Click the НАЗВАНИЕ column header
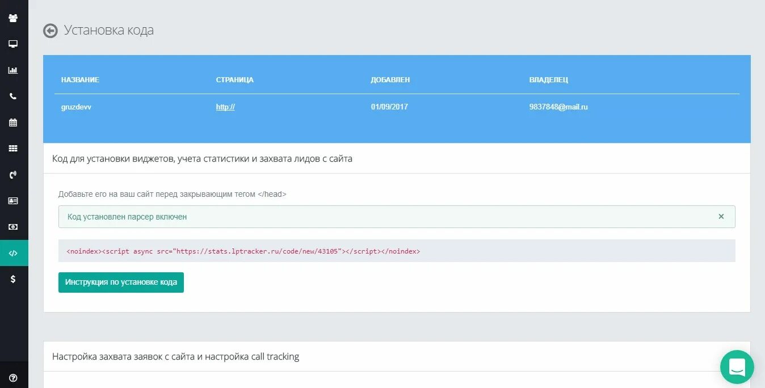 coord(80,80)
